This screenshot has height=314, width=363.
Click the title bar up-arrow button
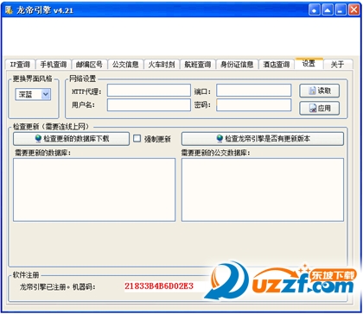[x=328, y=10]
